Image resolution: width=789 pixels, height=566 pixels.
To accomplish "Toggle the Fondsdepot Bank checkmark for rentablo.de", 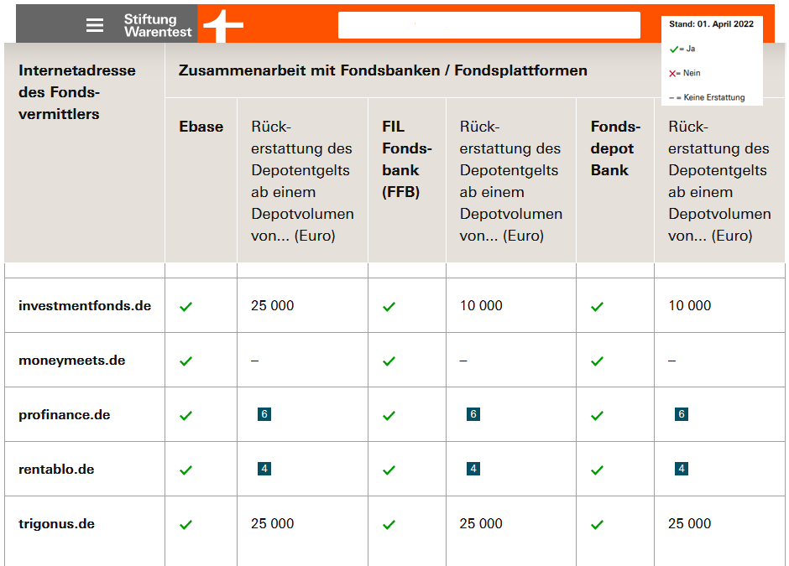I will click(x=597, y=468).
